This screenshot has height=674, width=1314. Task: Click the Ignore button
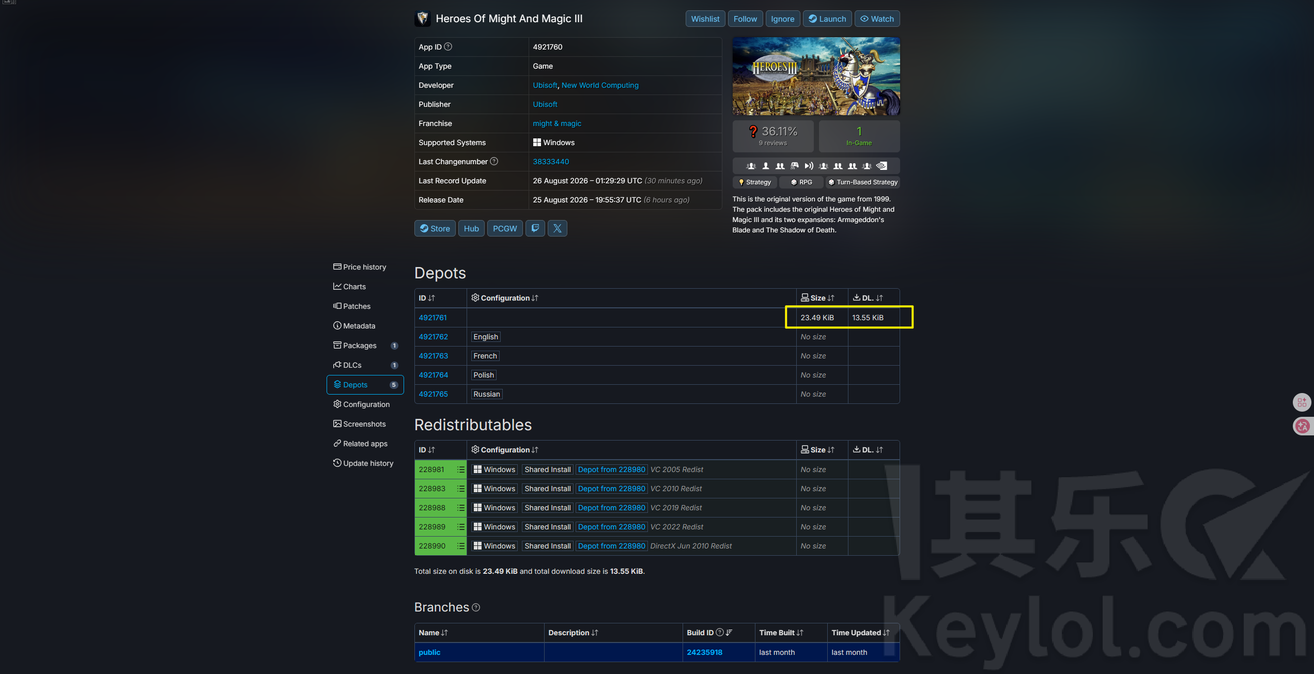click(x=783, y=19)
